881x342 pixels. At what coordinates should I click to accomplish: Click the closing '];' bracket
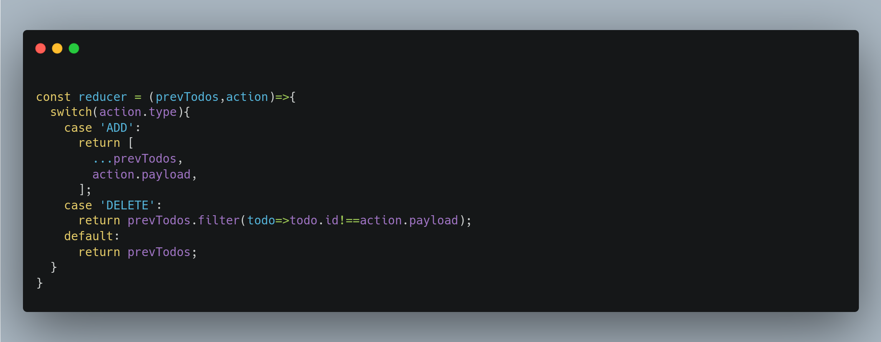pyautogui.click(x=85, y=189)
